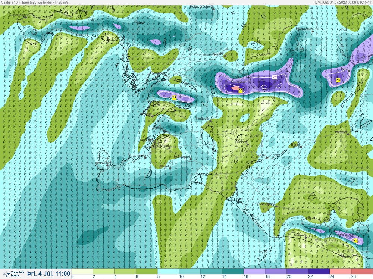Click the 16–18 m/s light purple legend swatch
373x279 pixels.
[x=254, y=272]
